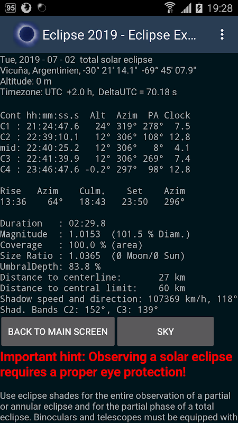
Task: Tap the Firefox swirl notification icon
Action: (26, 8)
